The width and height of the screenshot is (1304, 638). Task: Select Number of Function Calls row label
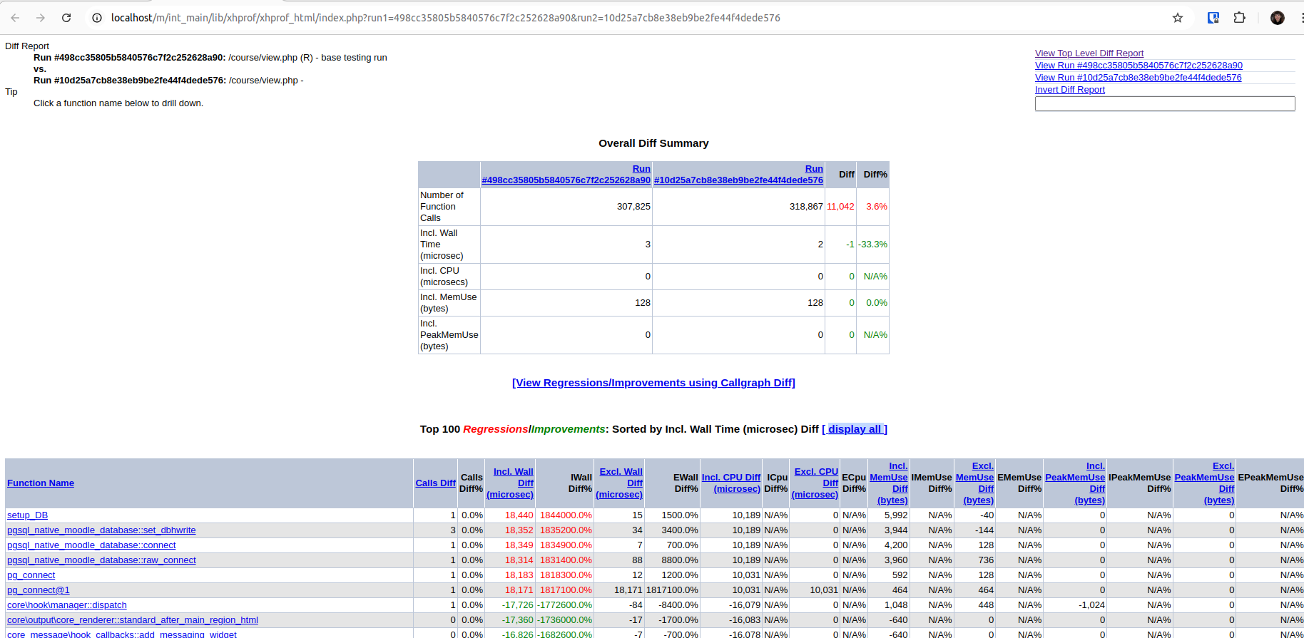[442, 207]
